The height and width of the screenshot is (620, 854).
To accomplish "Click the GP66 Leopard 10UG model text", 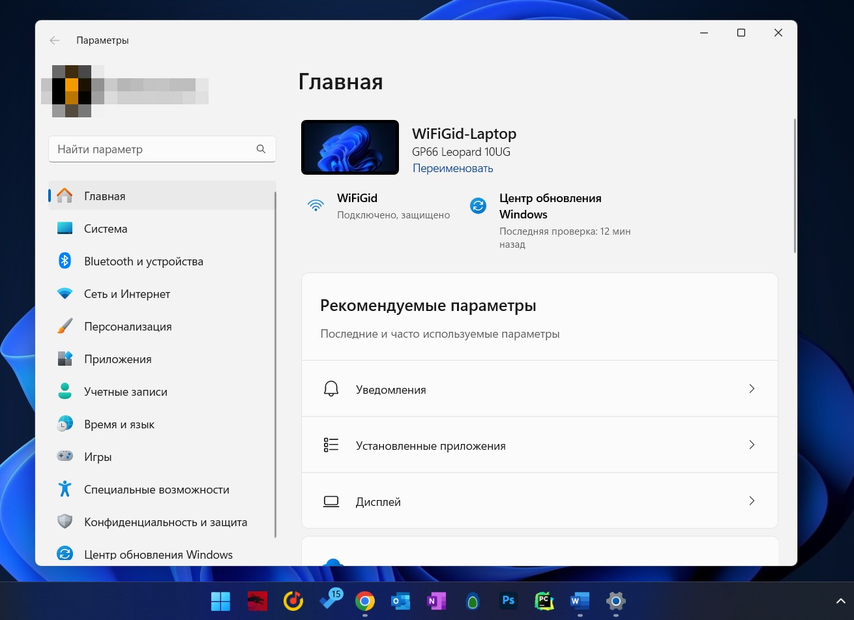I will click(x=461, y=152).
